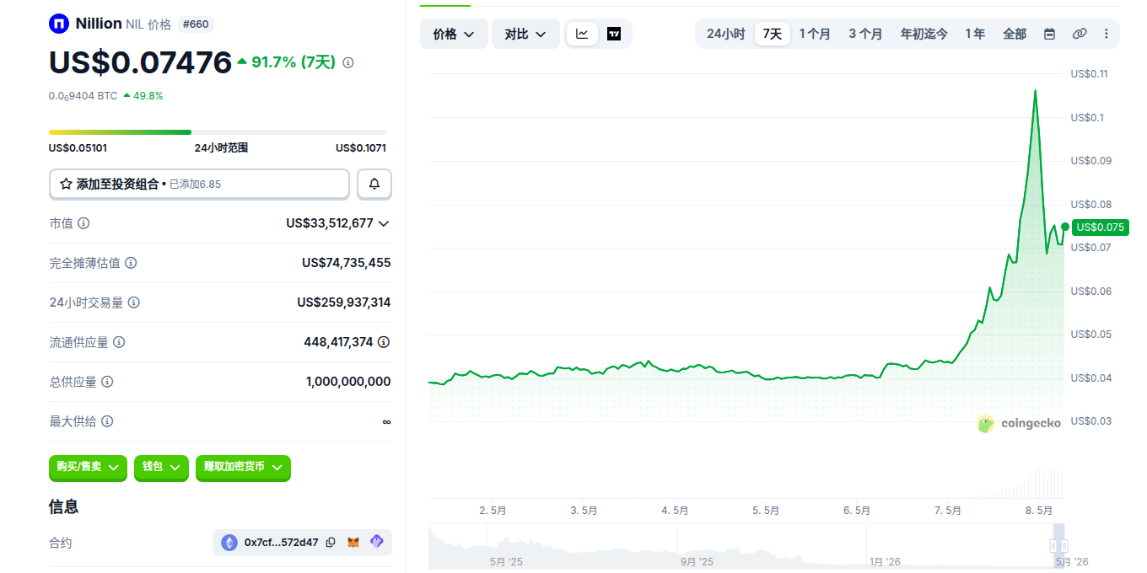Click the Ethereum chain icon in contract row
The image size is (1147, 573).
[229, 543]
